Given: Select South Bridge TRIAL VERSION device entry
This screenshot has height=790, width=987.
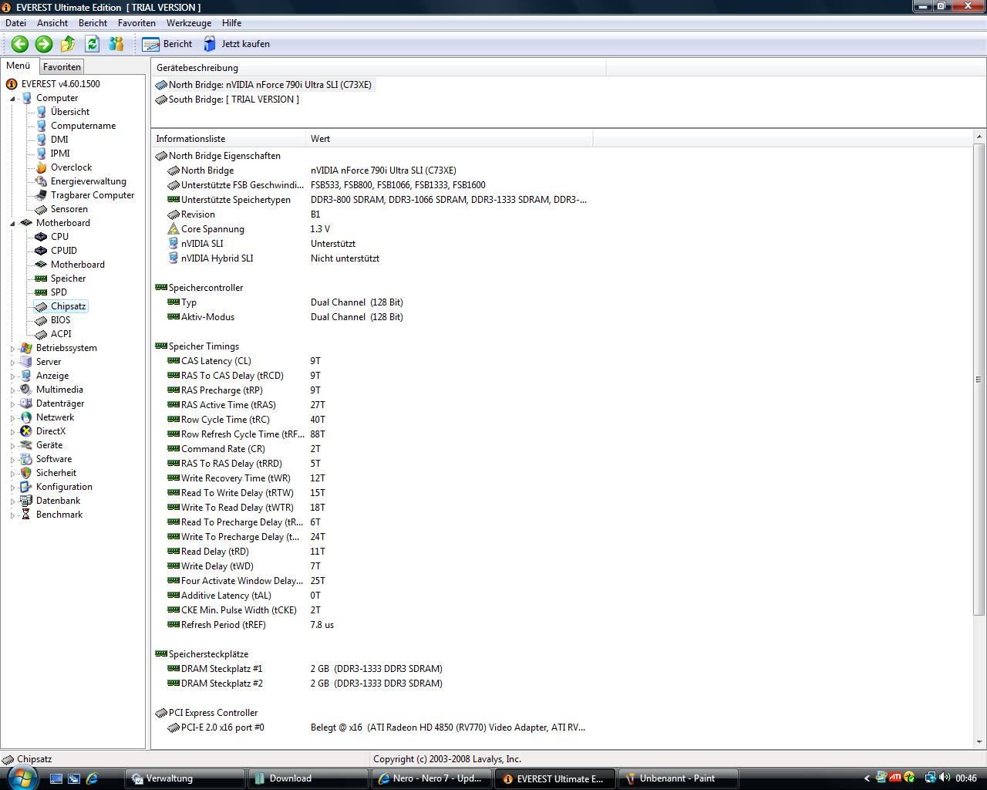Looking at the screenshot, I should pyautogui.click(x=228, y=100).
